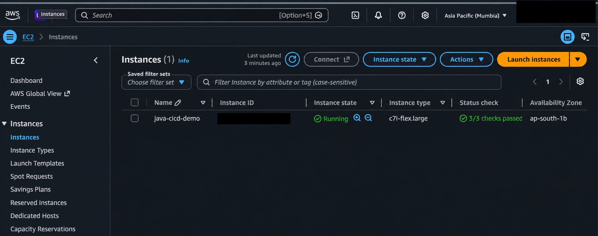Open Reserved Instances in sidebar
This screenshot has height=236, width=598.
point(38,203)
